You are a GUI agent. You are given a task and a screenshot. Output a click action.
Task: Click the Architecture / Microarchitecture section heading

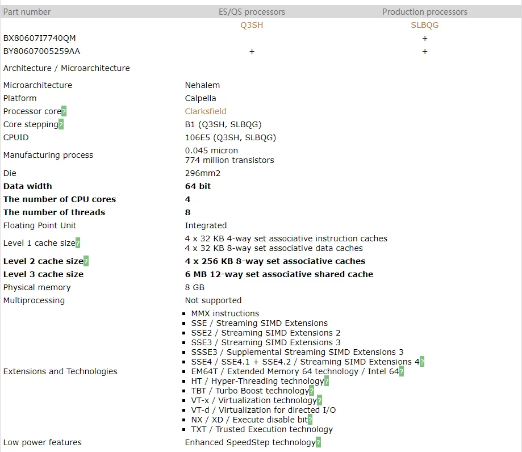[66, 68]
